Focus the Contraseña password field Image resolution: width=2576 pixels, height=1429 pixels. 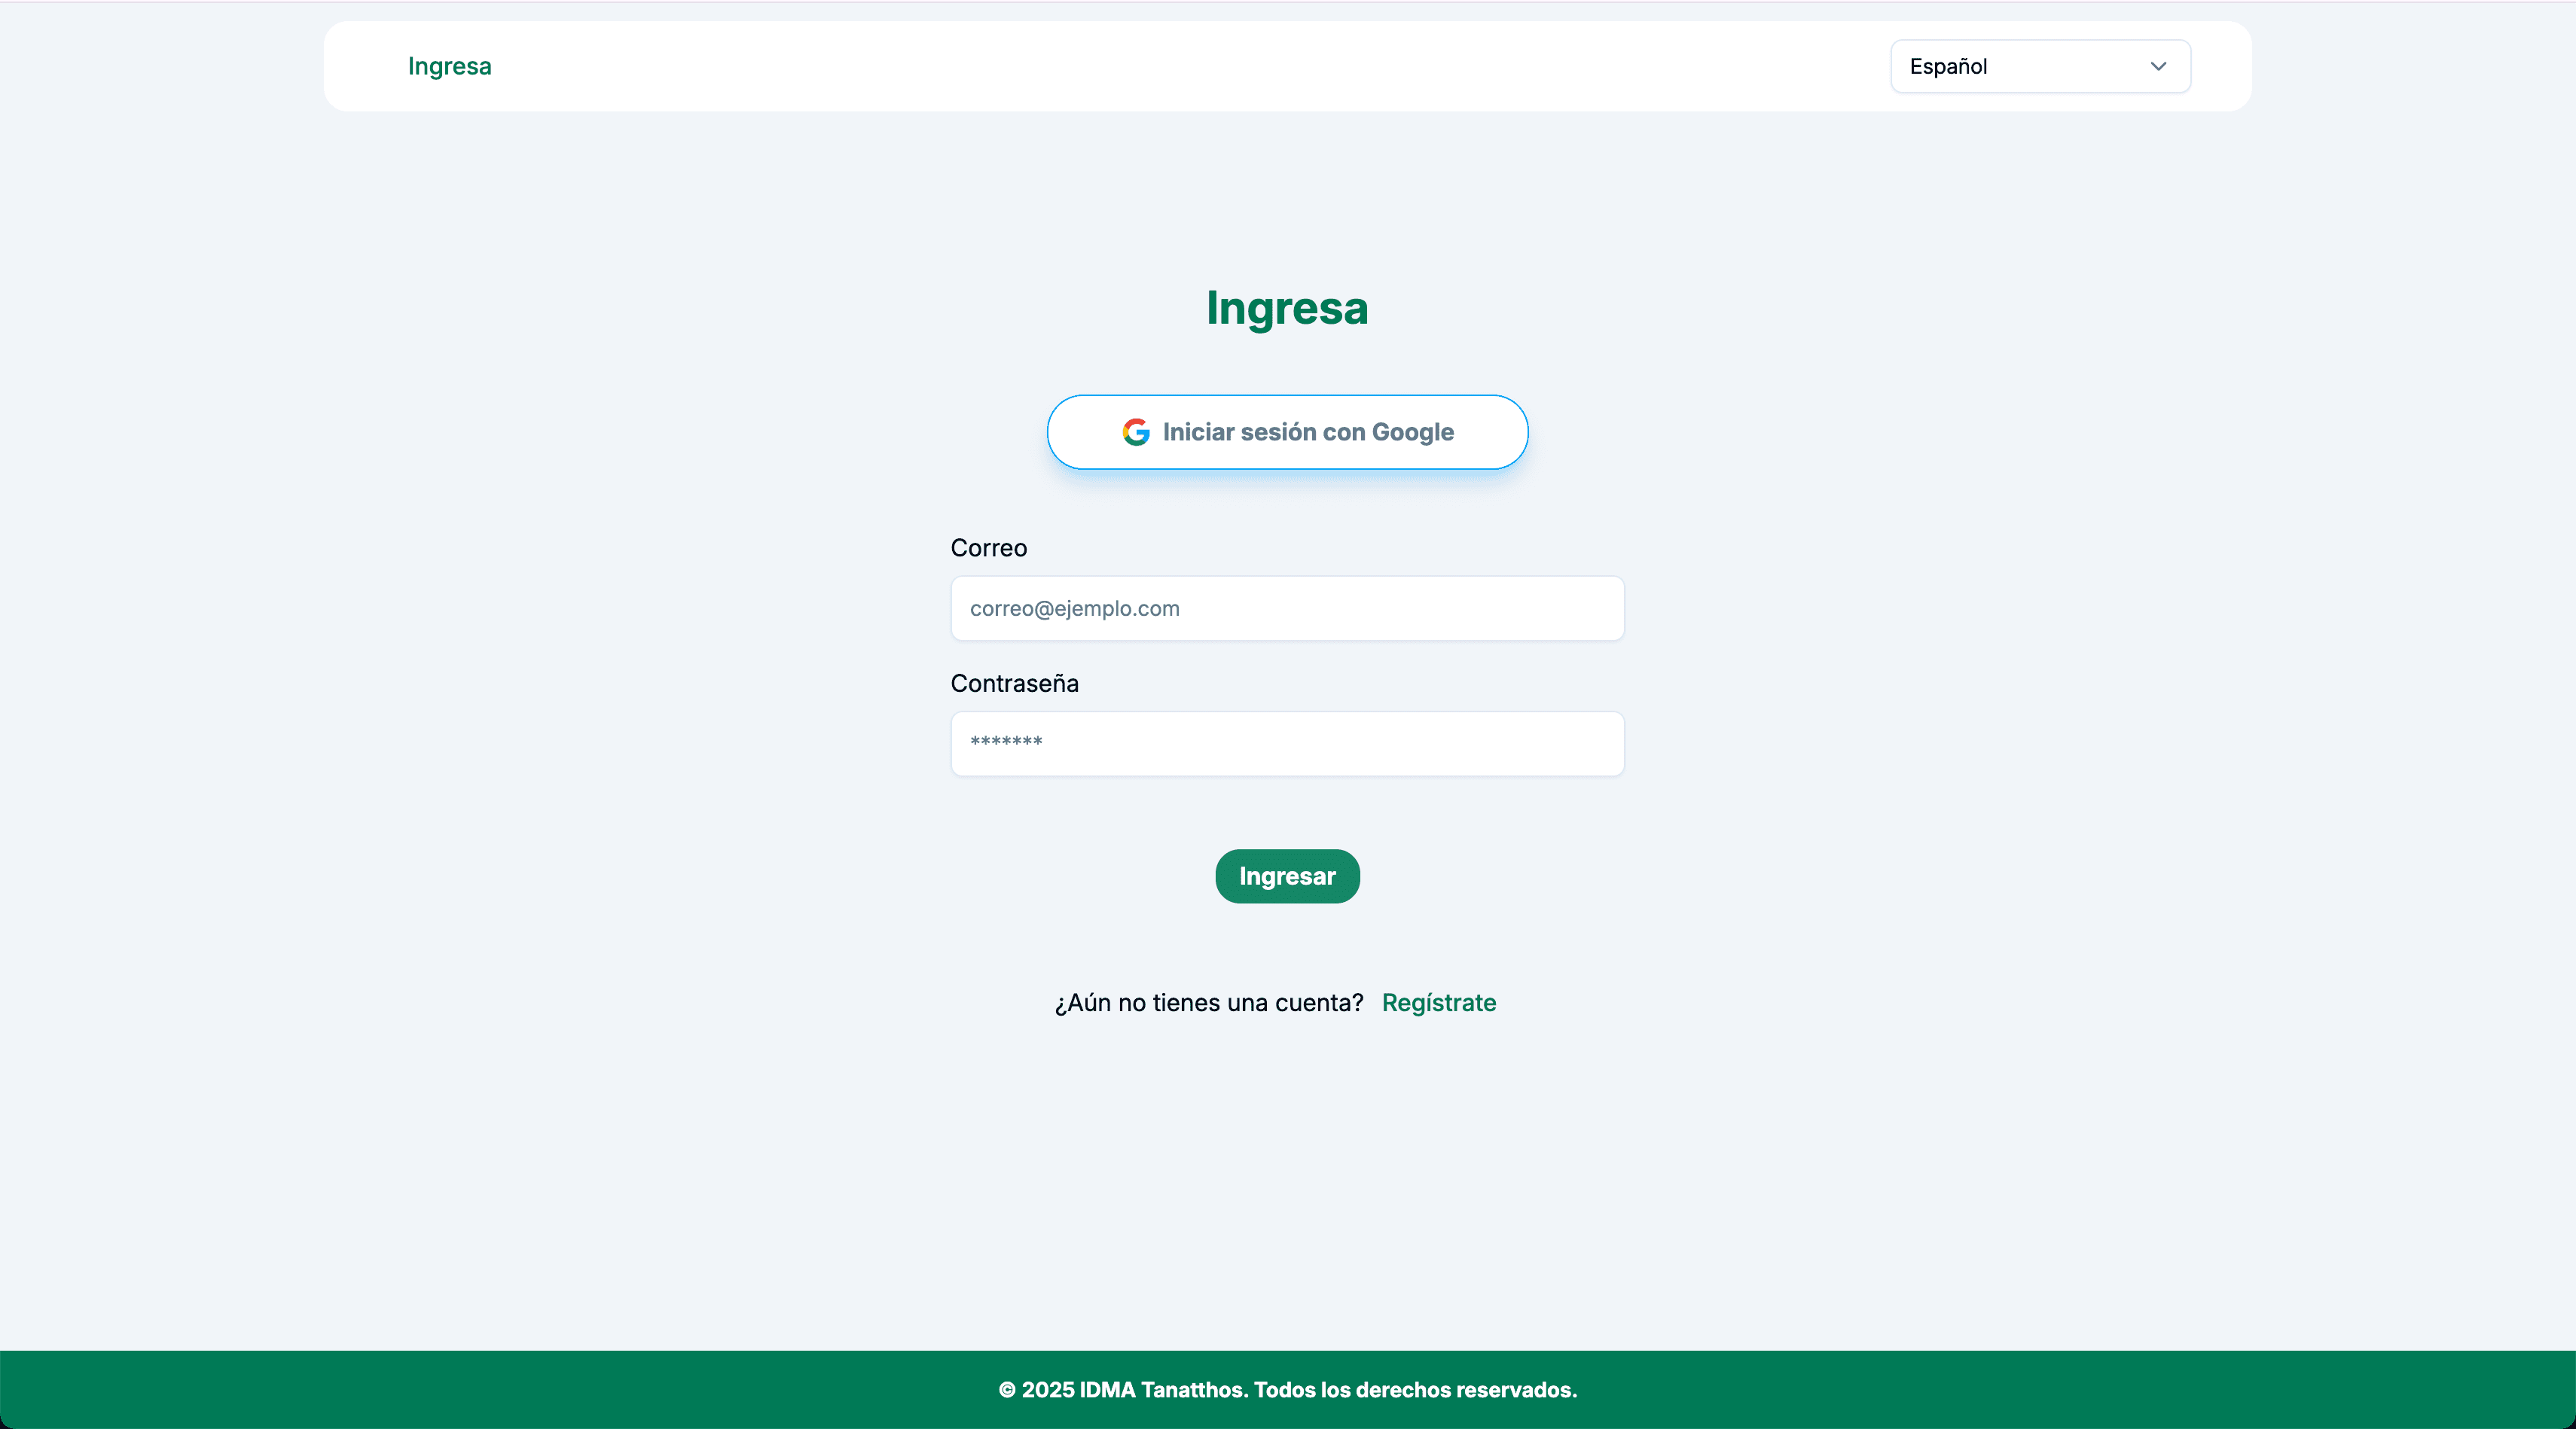(1286, 743)
